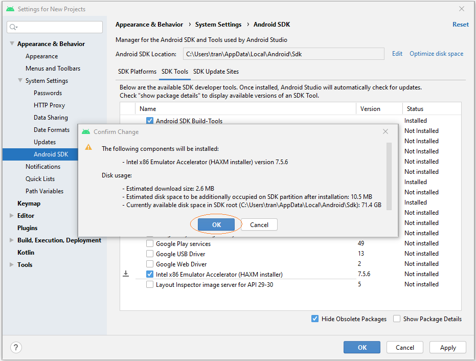Select Date Formats item
476x361 pixels.
52,130
